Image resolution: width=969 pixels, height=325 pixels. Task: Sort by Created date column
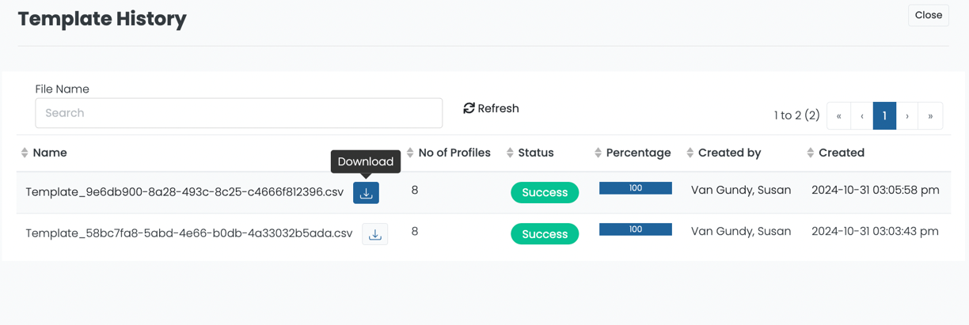click(810, 153)
